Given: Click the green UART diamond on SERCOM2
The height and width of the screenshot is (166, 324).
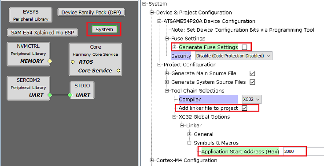Looking at the screenshot, I should click(x=50, y=95).
